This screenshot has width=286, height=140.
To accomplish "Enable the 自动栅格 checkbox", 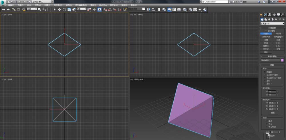I will tap(266, 31).
